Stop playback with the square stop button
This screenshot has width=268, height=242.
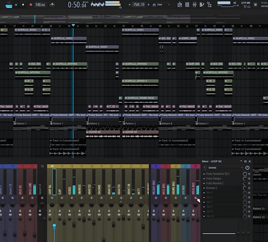coord(23,5)
